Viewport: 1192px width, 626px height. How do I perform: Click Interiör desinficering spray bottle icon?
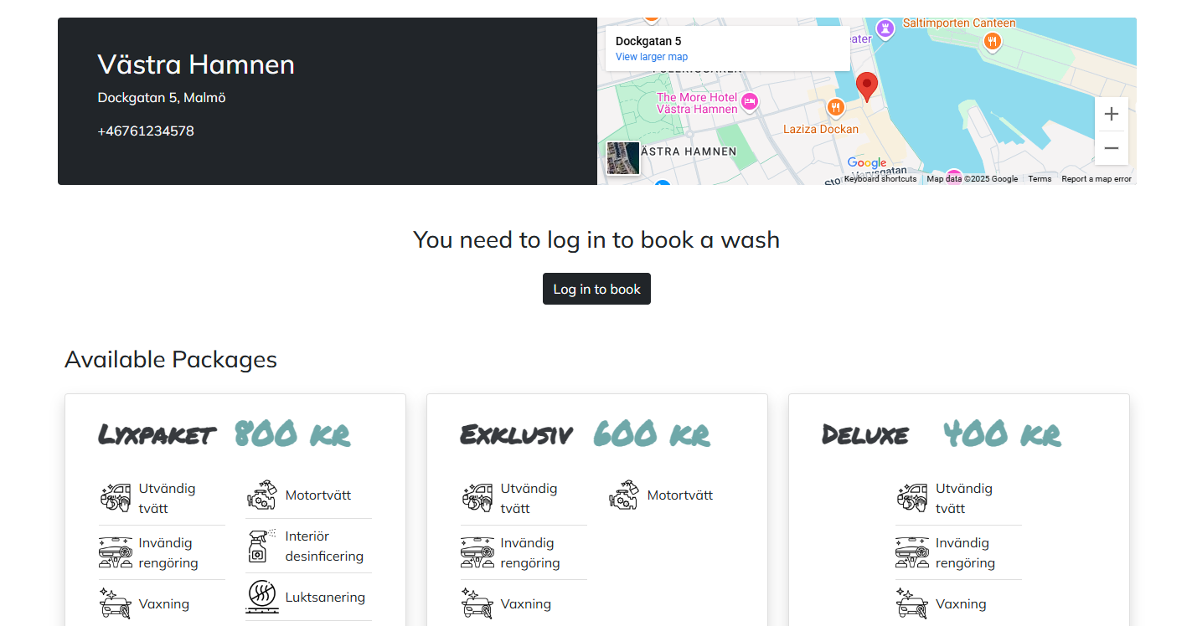coord(261,546)
